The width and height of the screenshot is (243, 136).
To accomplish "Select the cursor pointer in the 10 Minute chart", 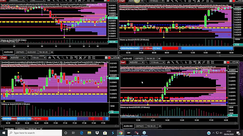I will (186, 62).
